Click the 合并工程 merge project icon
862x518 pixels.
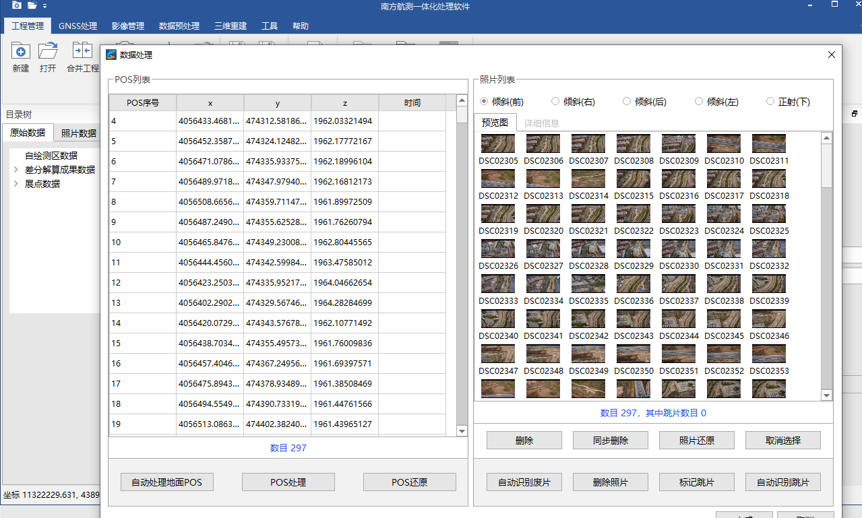[82, 51]
